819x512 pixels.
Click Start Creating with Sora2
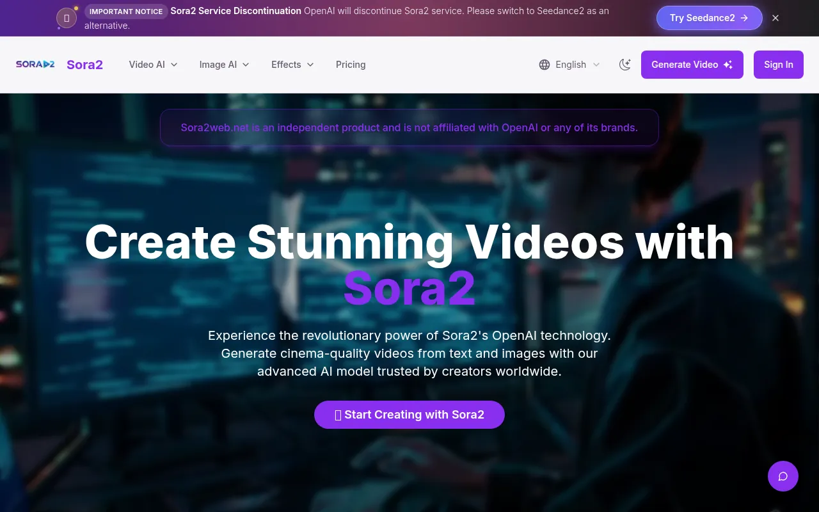(409, 415)
